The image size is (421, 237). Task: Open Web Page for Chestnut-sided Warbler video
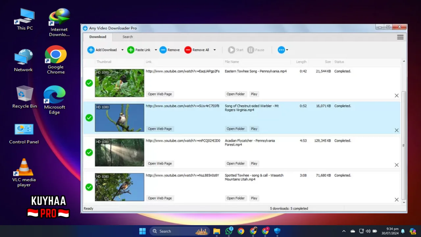160,129
